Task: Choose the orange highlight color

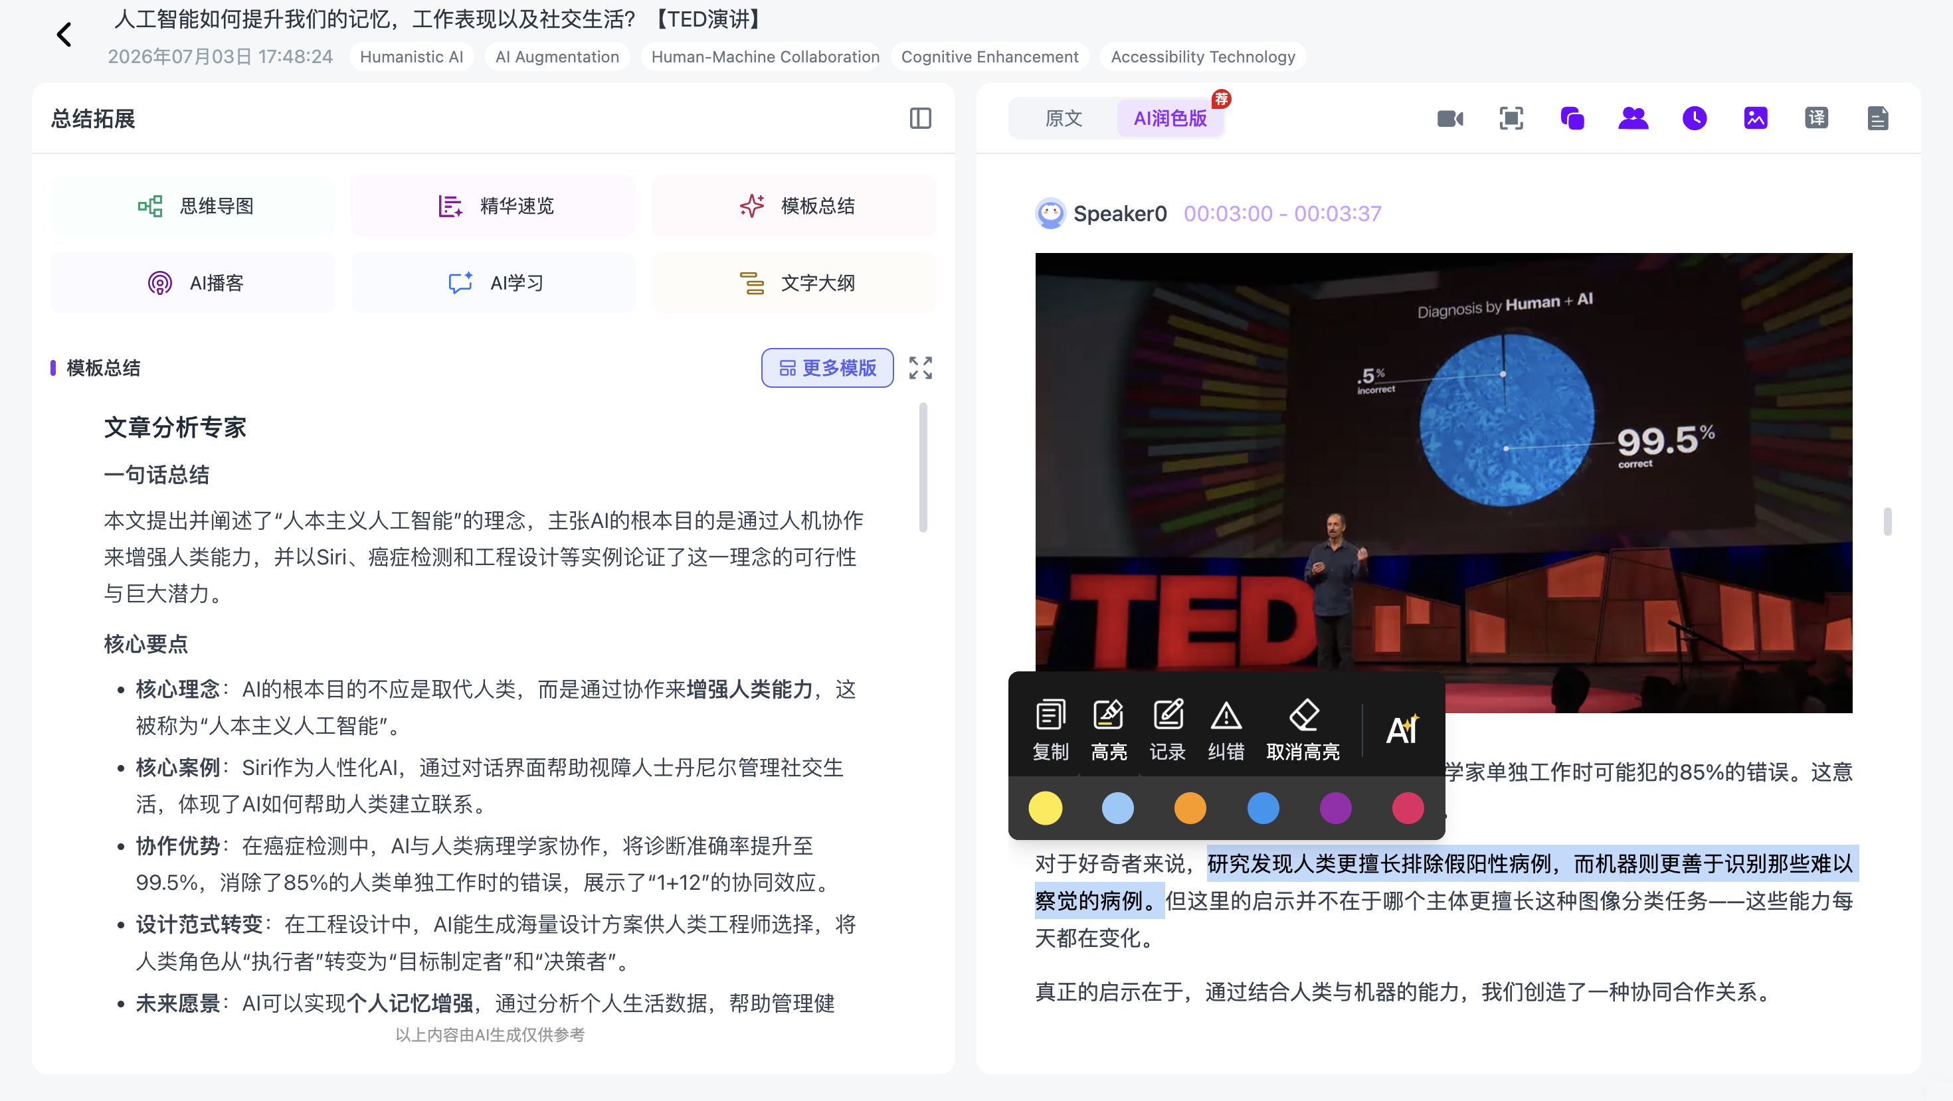Action: pos(1190,807)
